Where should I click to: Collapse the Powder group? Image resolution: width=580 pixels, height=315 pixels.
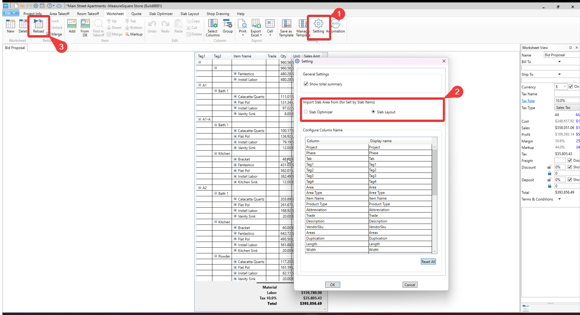pos(215,256)
